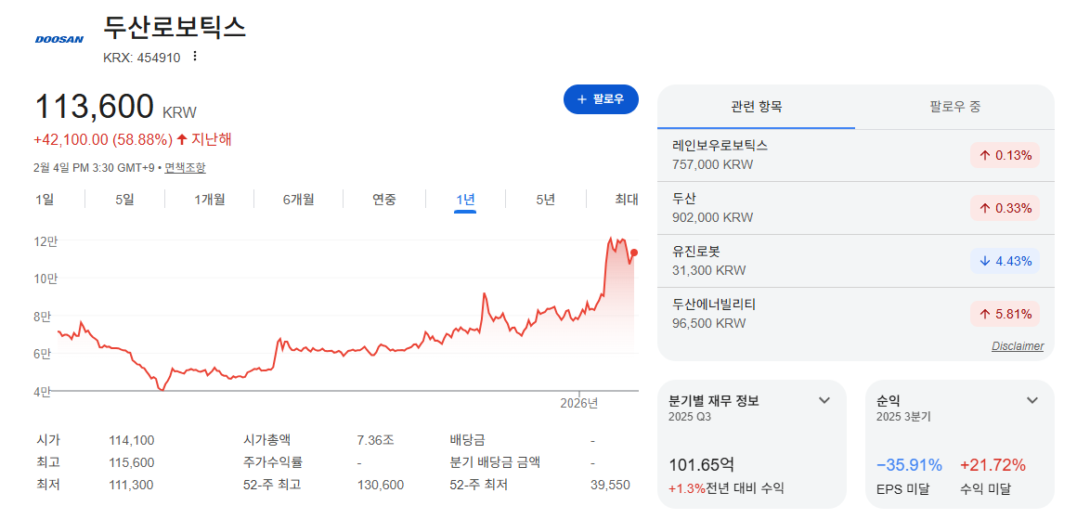1077x519 pixels.
Task: Click the 배당금 label
Action: 468,441
